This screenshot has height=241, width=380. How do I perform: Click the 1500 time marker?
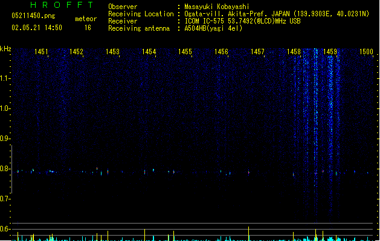366,52
